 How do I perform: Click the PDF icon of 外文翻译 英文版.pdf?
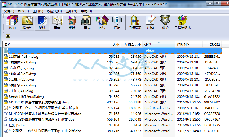6,108
